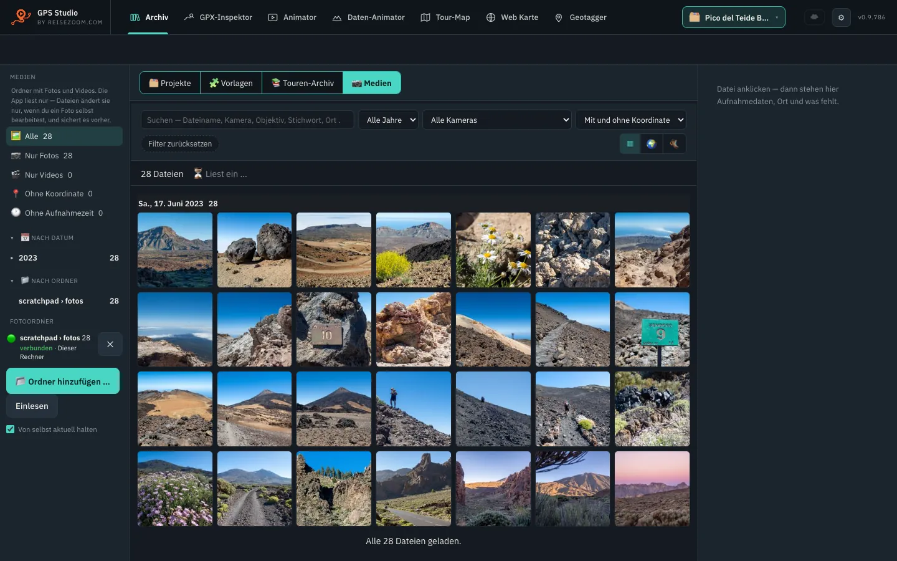Focus the media search field

[x=247, y=120]
